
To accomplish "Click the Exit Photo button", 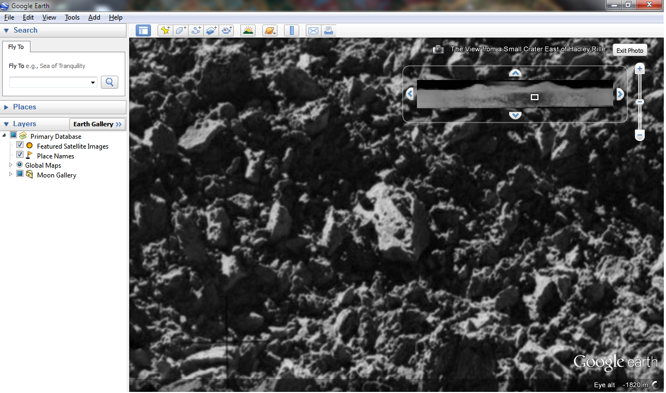I will (x=629, y=50).
